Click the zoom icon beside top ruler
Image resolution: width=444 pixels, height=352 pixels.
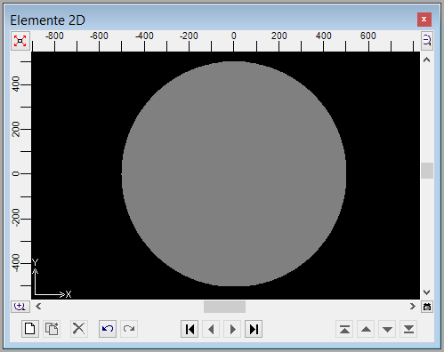[427, 40]
